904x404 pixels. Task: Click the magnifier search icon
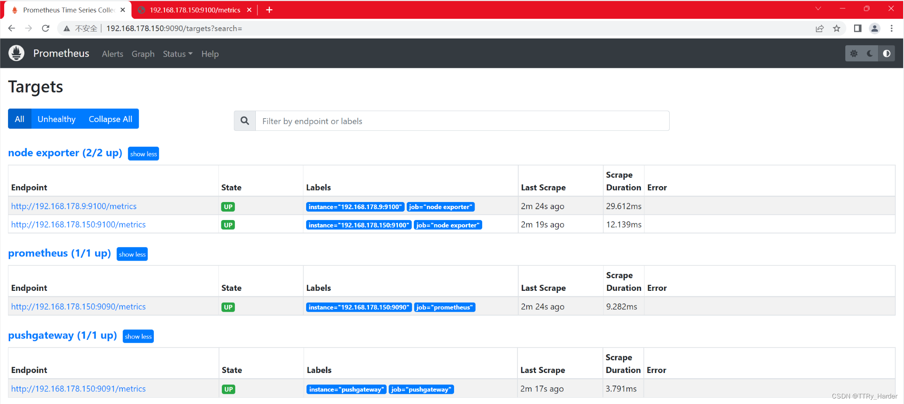245,121
